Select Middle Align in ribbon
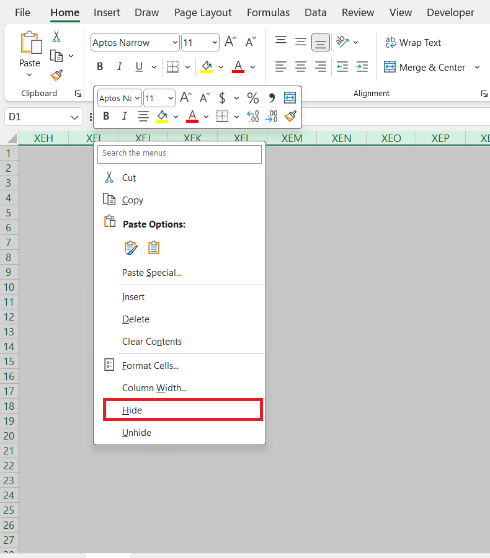Image resolution: width=490 pixels, height=558 pixels. [301, 42]
